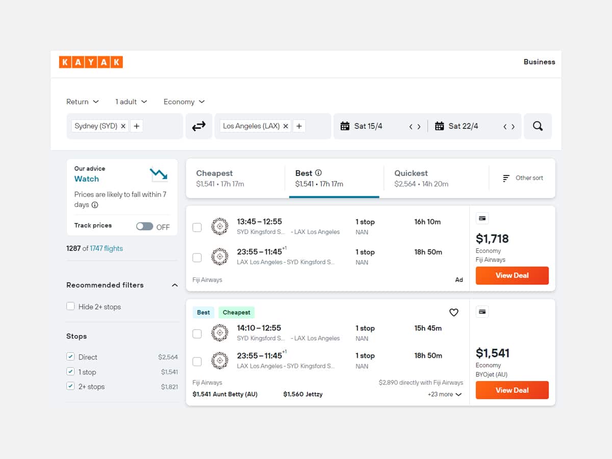
Task: Open the departure date calendar icon
Action: tap(345, 126)
